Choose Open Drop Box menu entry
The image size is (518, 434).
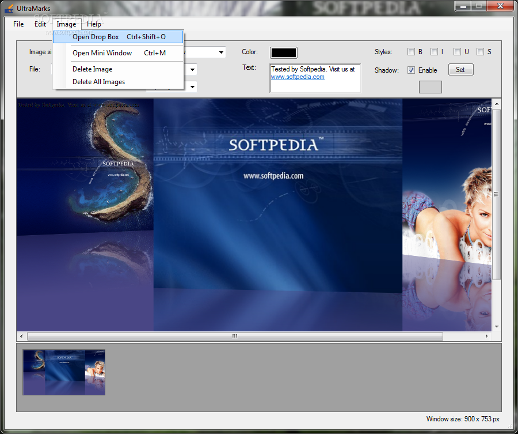pyautogui.click(x=118, y=37)
